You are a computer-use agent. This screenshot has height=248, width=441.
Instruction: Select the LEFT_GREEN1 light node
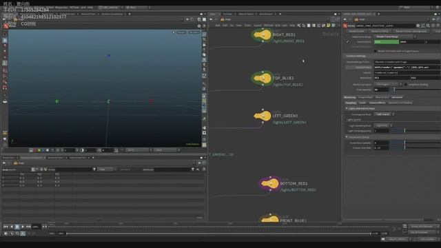click(263, 116)
